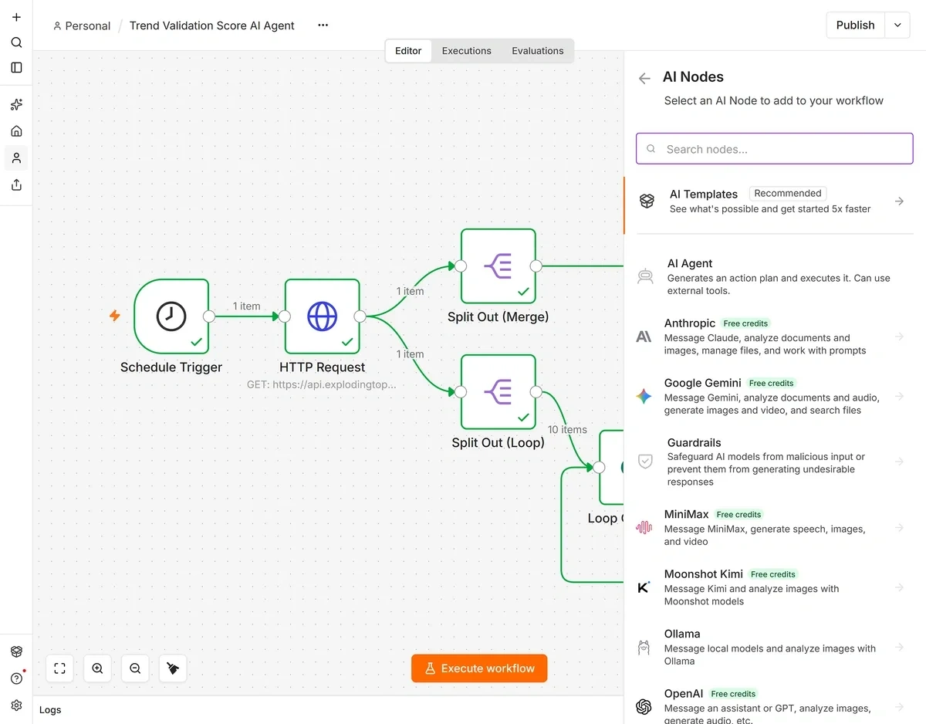Open templates cube icon at sidebar bottom
The image size is (926, 724).
(16, 651)
